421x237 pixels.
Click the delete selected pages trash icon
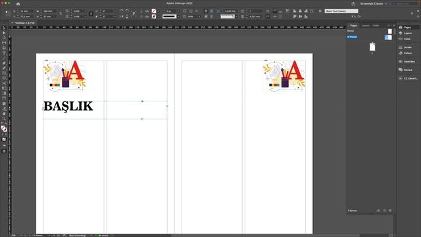pyautogui.click(x=390, y=211)
